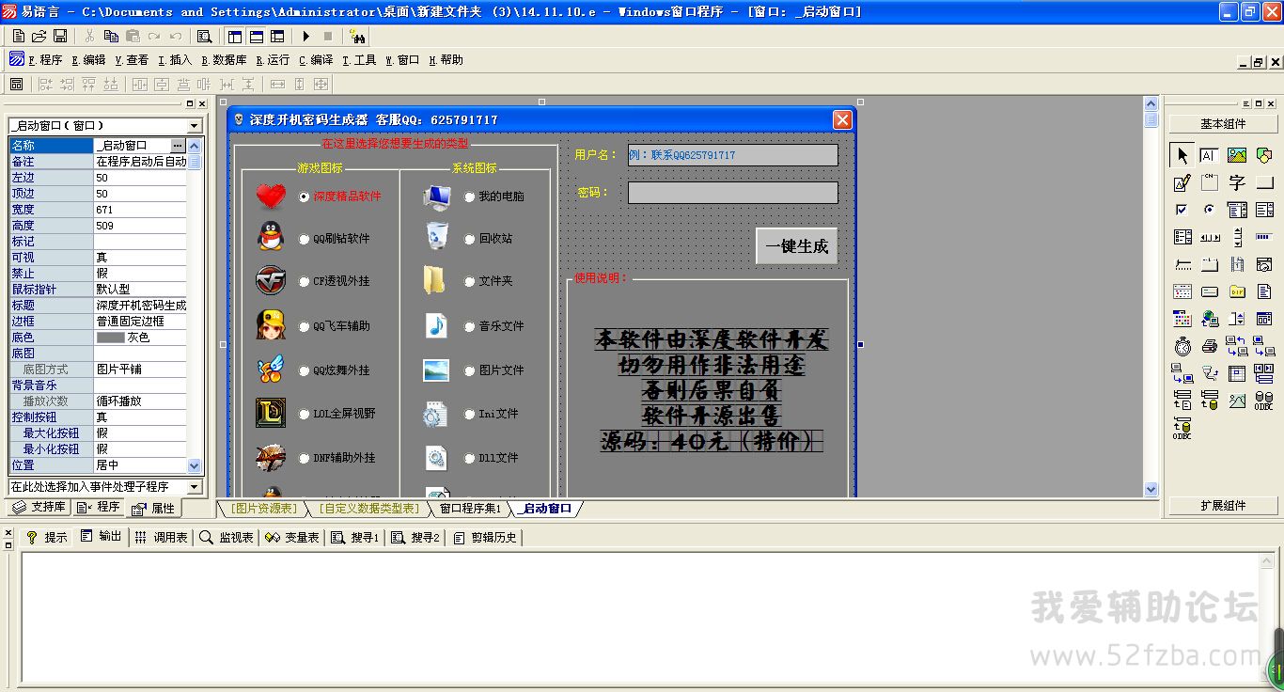Click the run (play) toolbar button

tap(306, 36)
